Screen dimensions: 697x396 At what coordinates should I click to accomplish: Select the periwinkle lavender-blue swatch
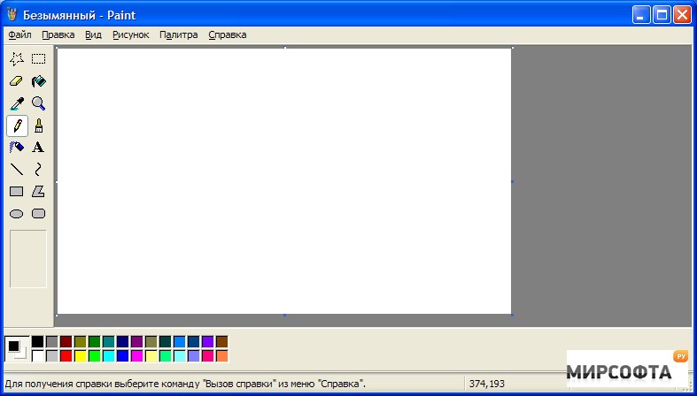tap(193, 356)
